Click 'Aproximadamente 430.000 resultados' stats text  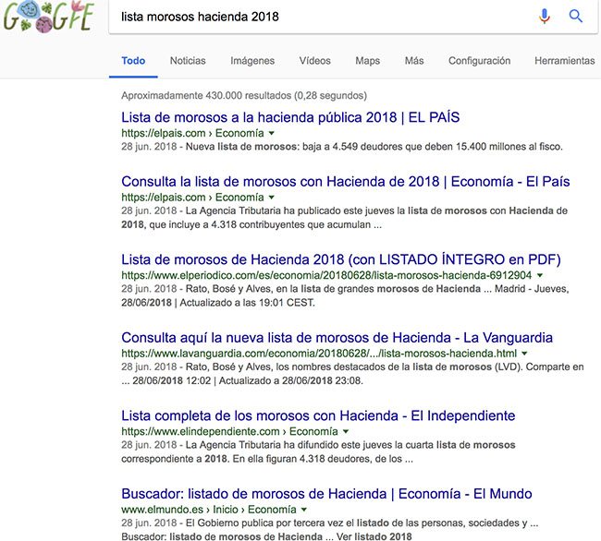pos(244,96)
